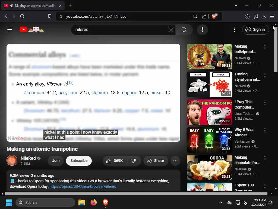278x209 pixels.
Task: Open the Brave Shields lion icon
Action: [214, 16]
